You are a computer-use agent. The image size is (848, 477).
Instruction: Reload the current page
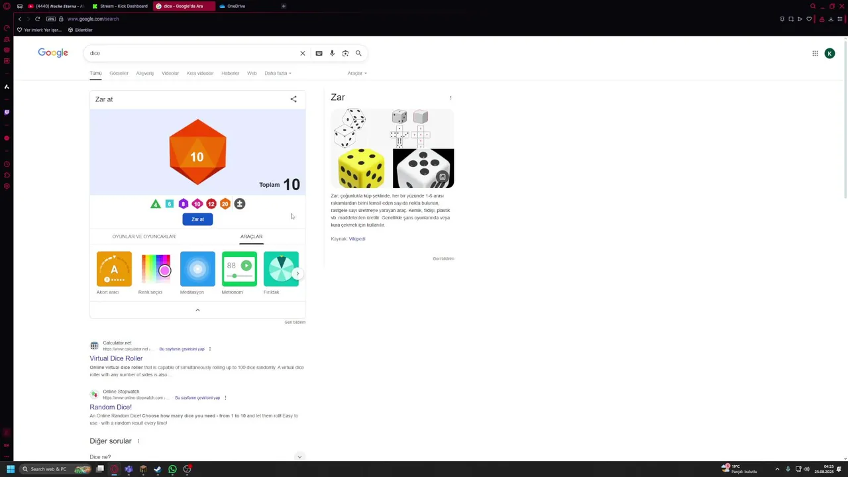[37, 19]
